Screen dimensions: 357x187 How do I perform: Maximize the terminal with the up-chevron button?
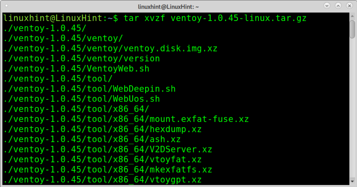(338, 6)
